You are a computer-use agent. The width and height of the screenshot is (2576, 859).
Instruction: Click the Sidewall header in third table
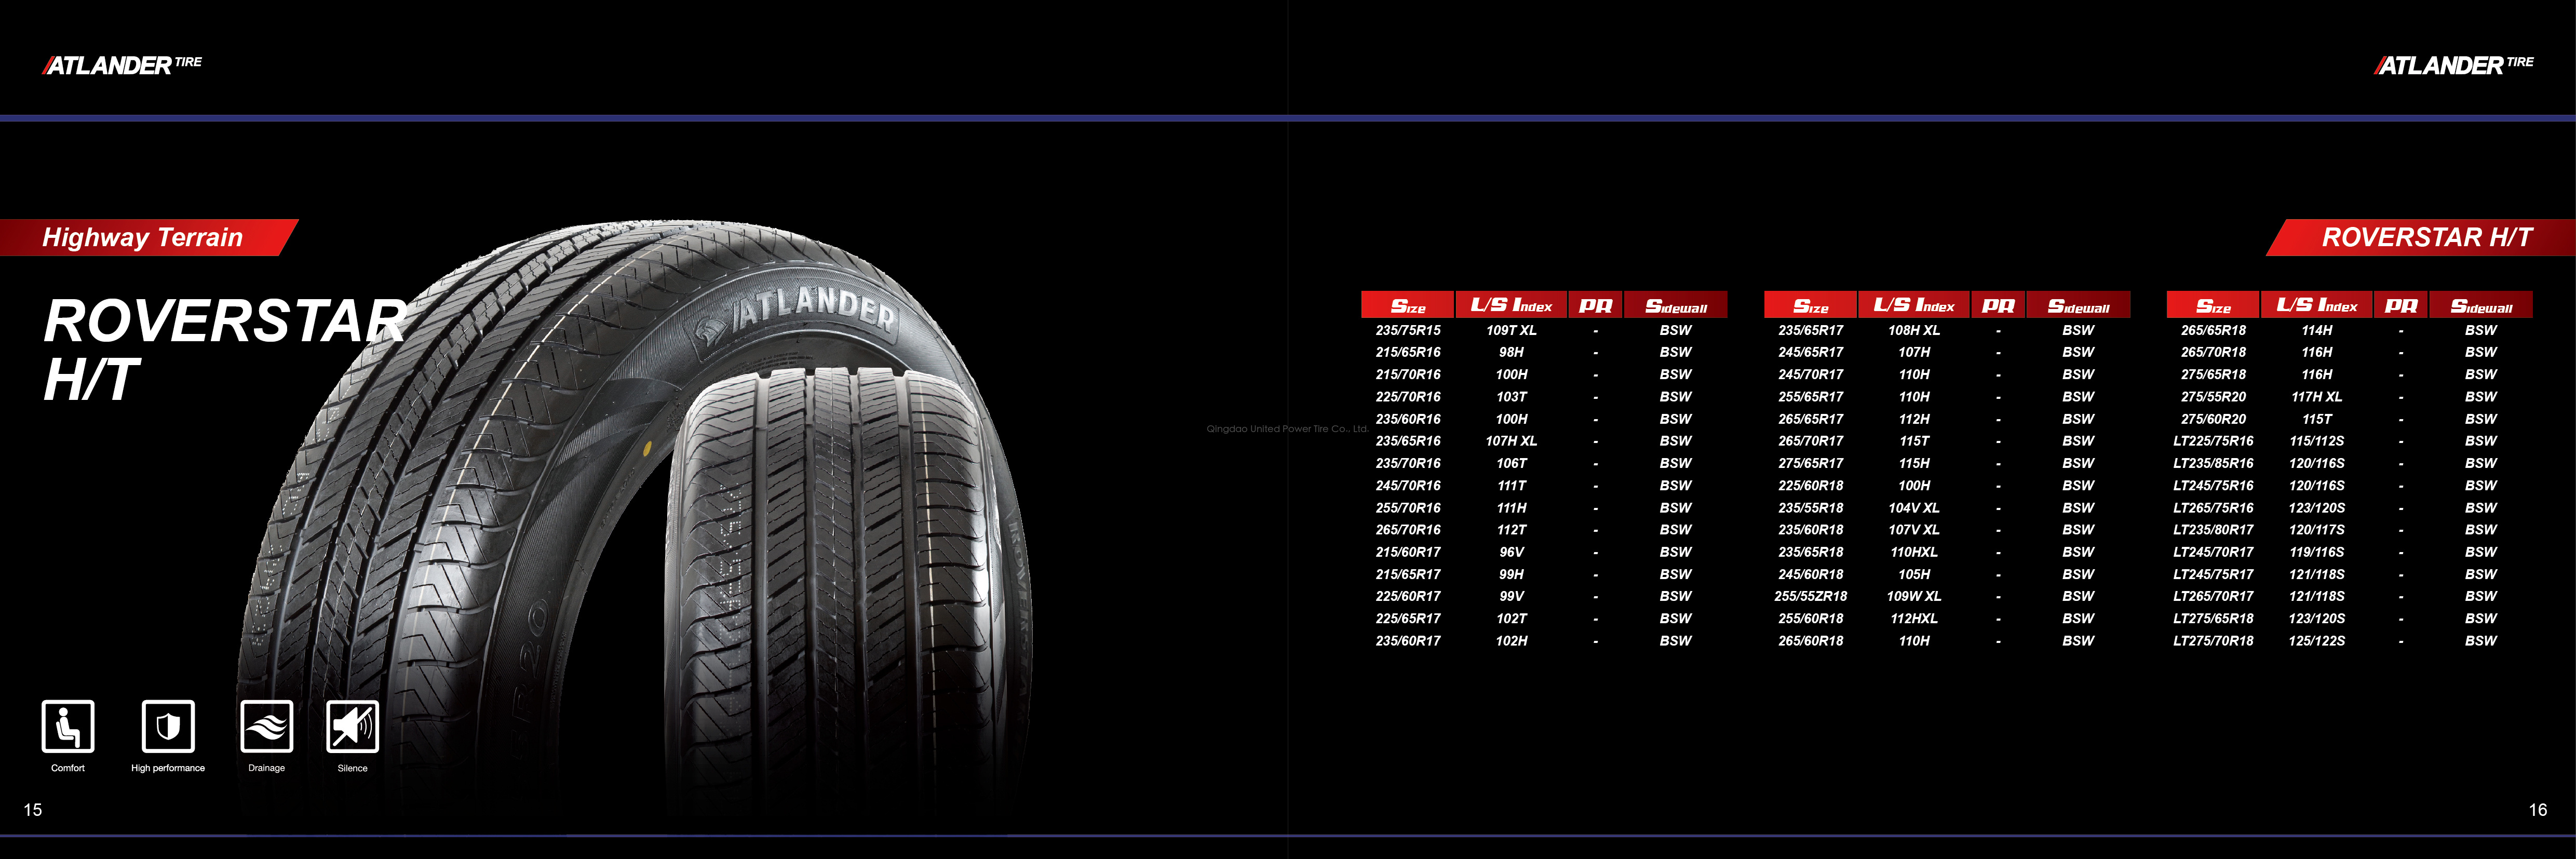click(2481, 305)
